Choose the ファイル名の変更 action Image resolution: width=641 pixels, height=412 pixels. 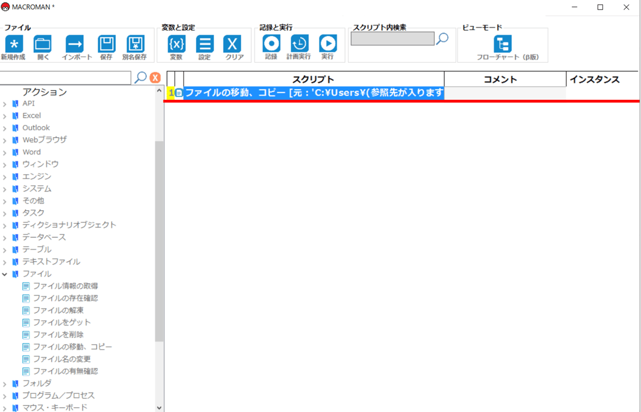click(x=62, y=359)
